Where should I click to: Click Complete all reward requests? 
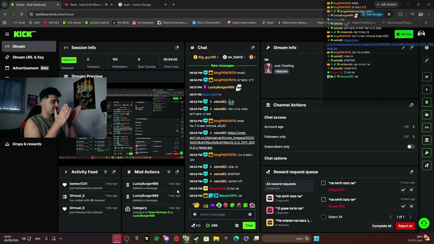[x=381, y=226]
